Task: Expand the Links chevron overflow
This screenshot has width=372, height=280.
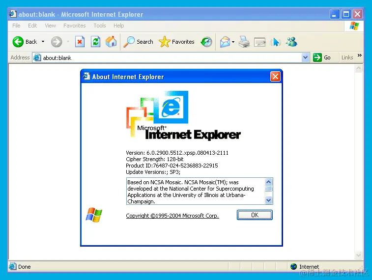Action: click(359, 55)
